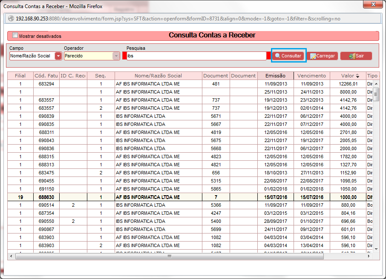This screenshot has height=279, width=386.
Task: Click the horizontal scrollbar right arrow
Action: click(369, 256)
